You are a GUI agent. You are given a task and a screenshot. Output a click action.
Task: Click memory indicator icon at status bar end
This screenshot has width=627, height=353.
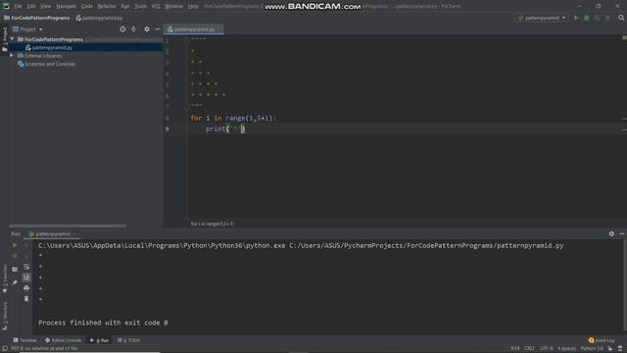tap(620, 349)
